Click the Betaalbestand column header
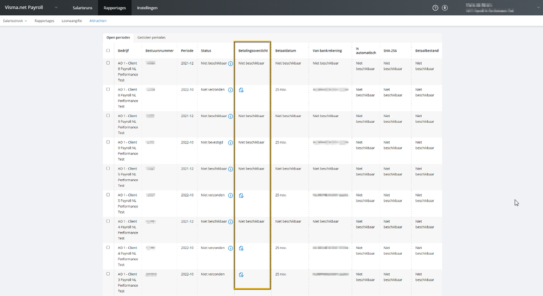This screenshot has height=296, width=543. [427, 51]
